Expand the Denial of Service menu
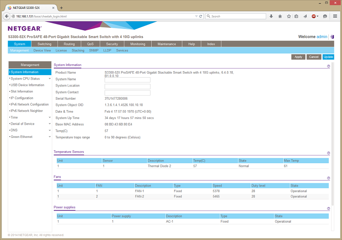342x240 pixels. click(50, 124)
